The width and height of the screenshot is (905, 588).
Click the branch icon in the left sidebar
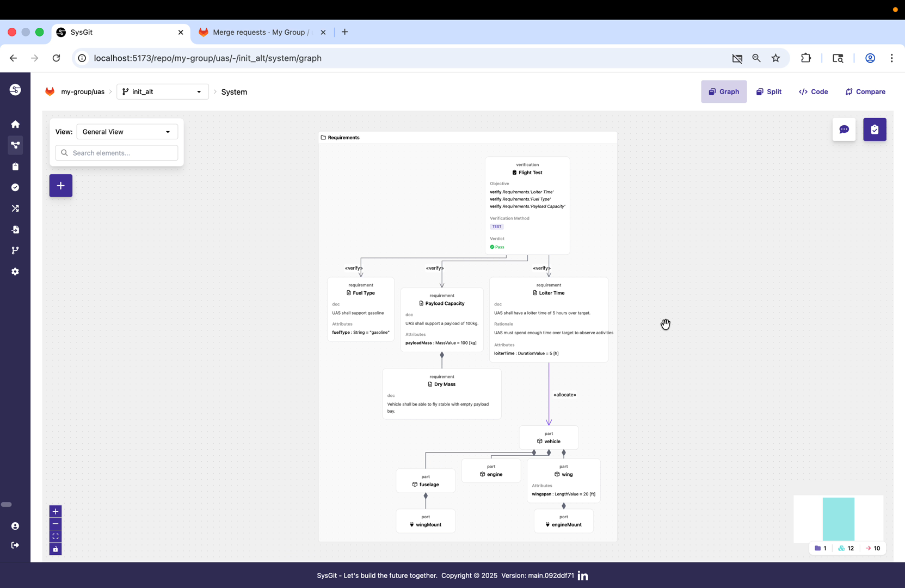(16, 250)
